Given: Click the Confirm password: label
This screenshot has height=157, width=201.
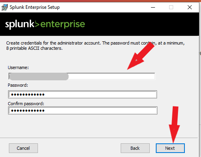Looking at the screenshot, I should click(x=26, y=104).
